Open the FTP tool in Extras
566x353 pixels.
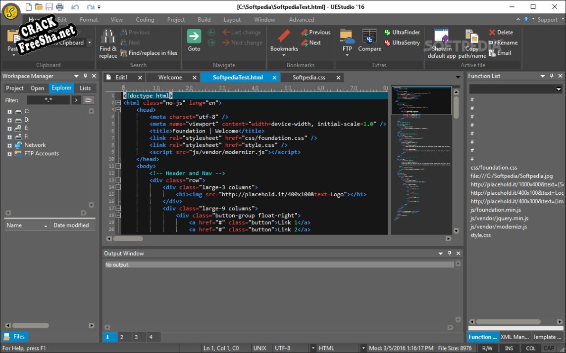347,37
